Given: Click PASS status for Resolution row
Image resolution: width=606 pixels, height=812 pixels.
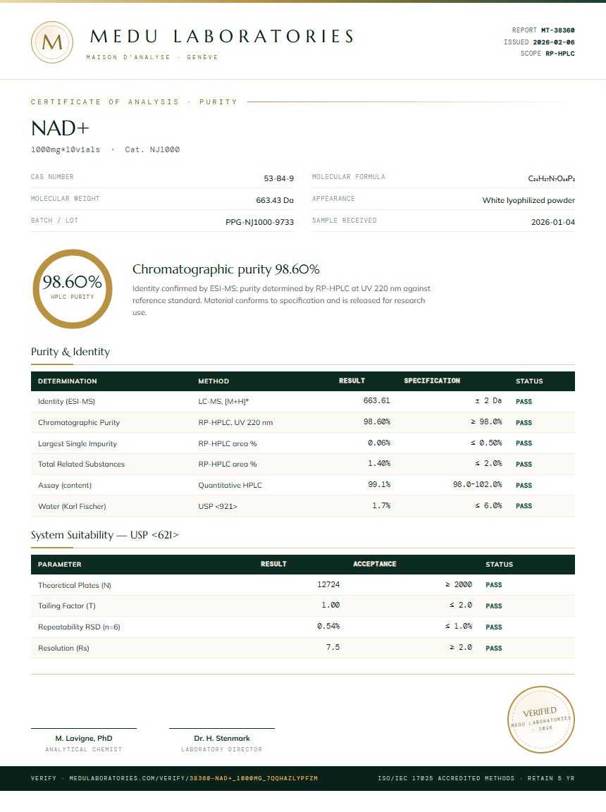Looking at the screenshot, I should (x=494, y=648).
